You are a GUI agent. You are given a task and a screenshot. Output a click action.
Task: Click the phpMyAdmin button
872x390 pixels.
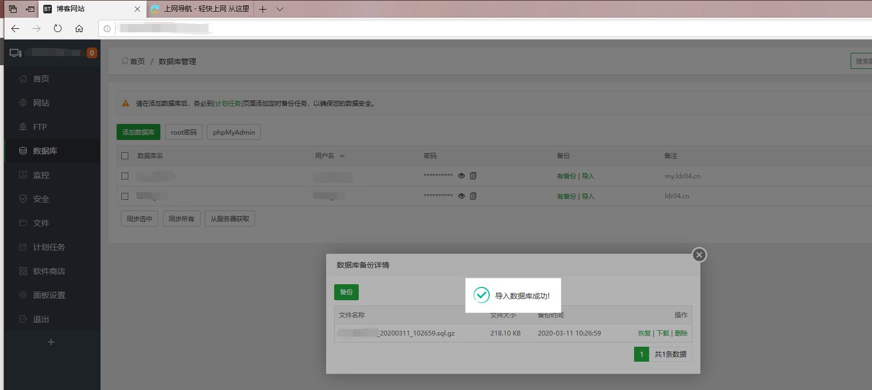point(234,132)
